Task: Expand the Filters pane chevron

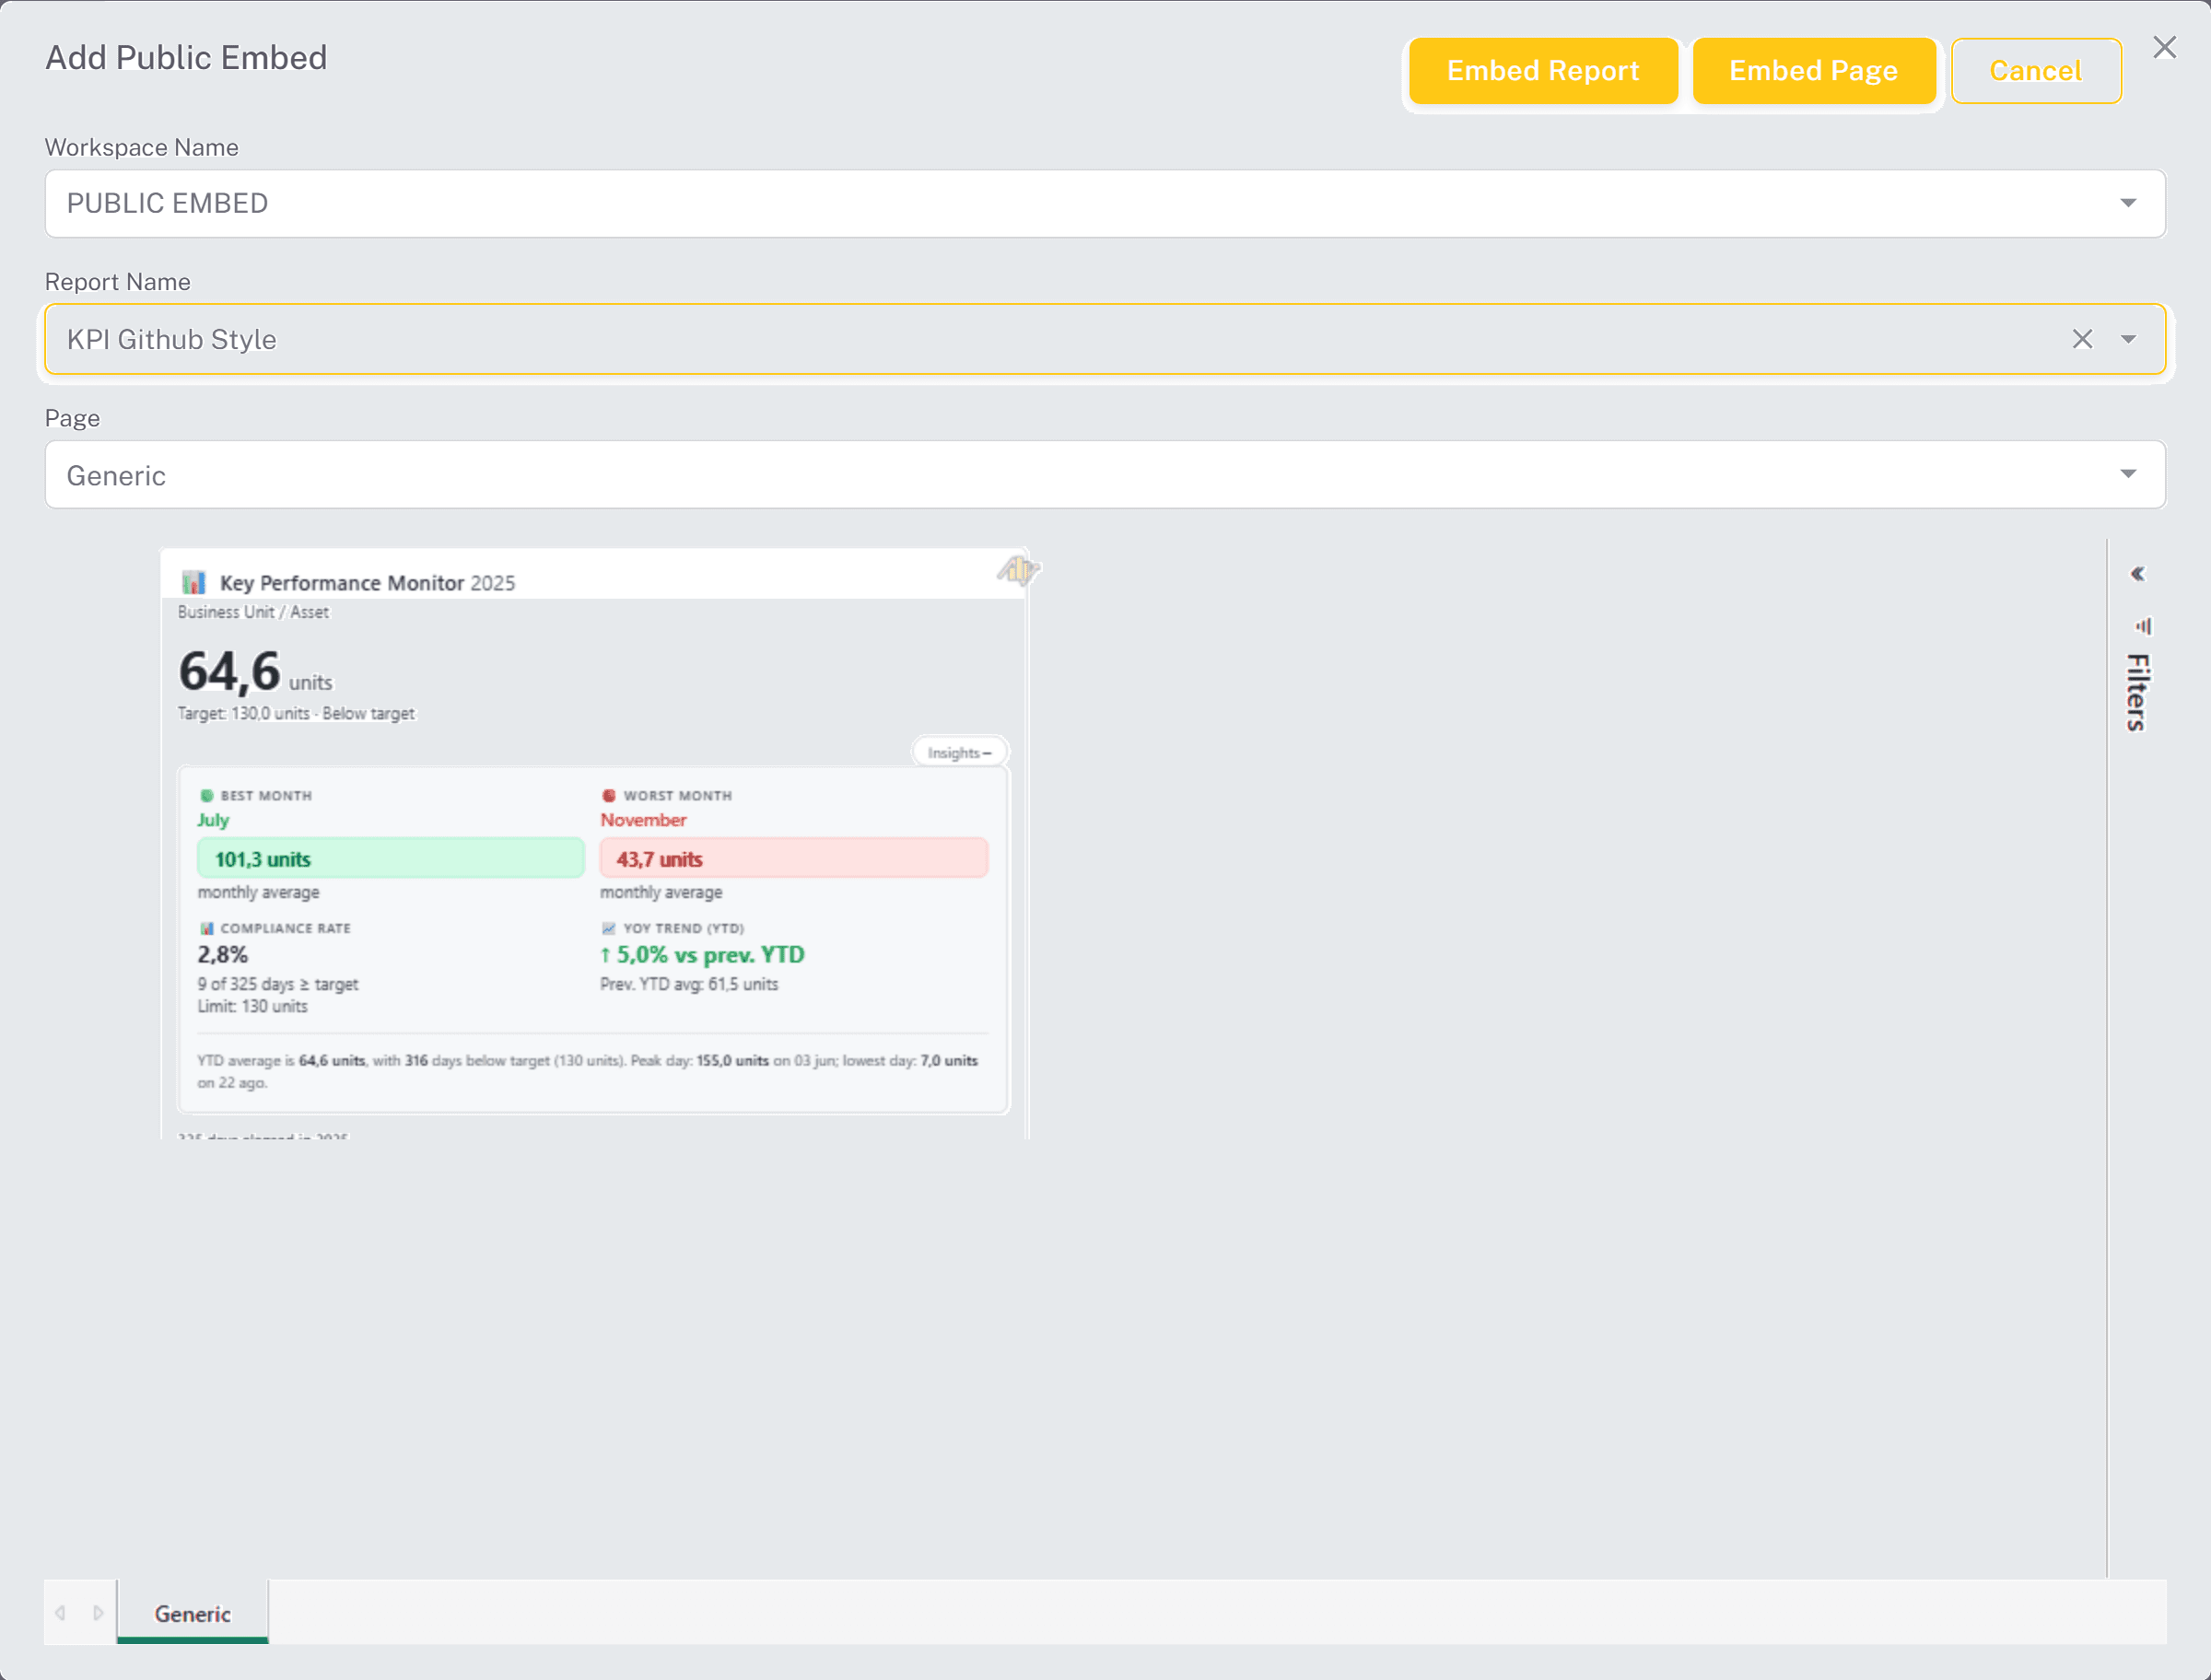Action: coord(2137,574)
